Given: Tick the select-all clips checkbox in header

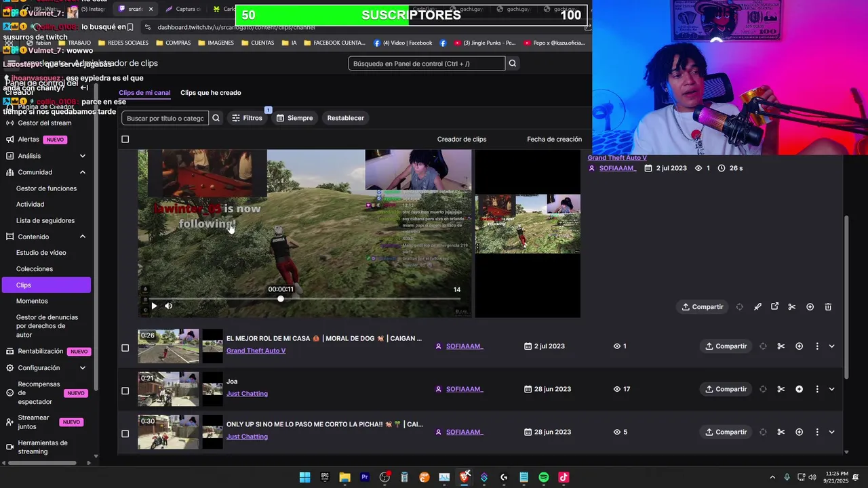Looking at the screenshot, I should [125, 140].
